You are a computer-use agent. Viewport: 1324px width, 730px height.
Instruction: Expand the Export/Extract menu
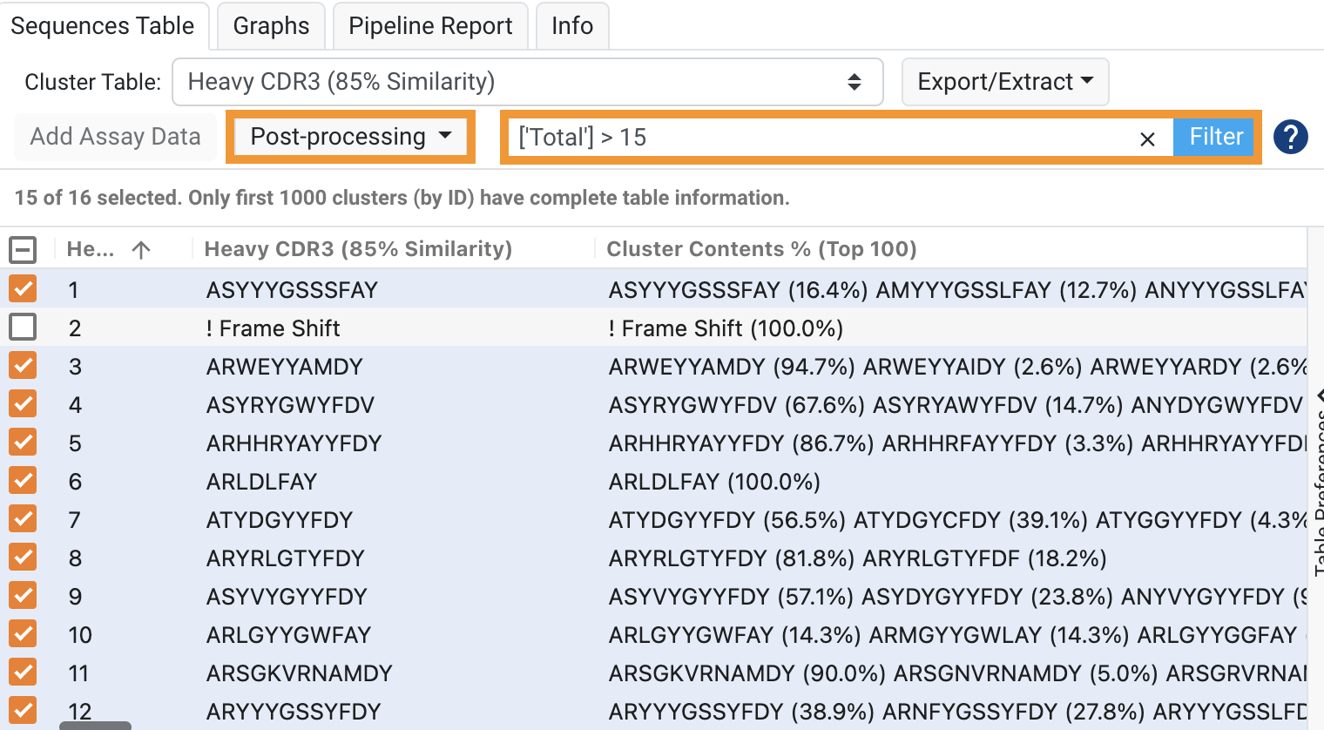click(x=1004, y=82)
